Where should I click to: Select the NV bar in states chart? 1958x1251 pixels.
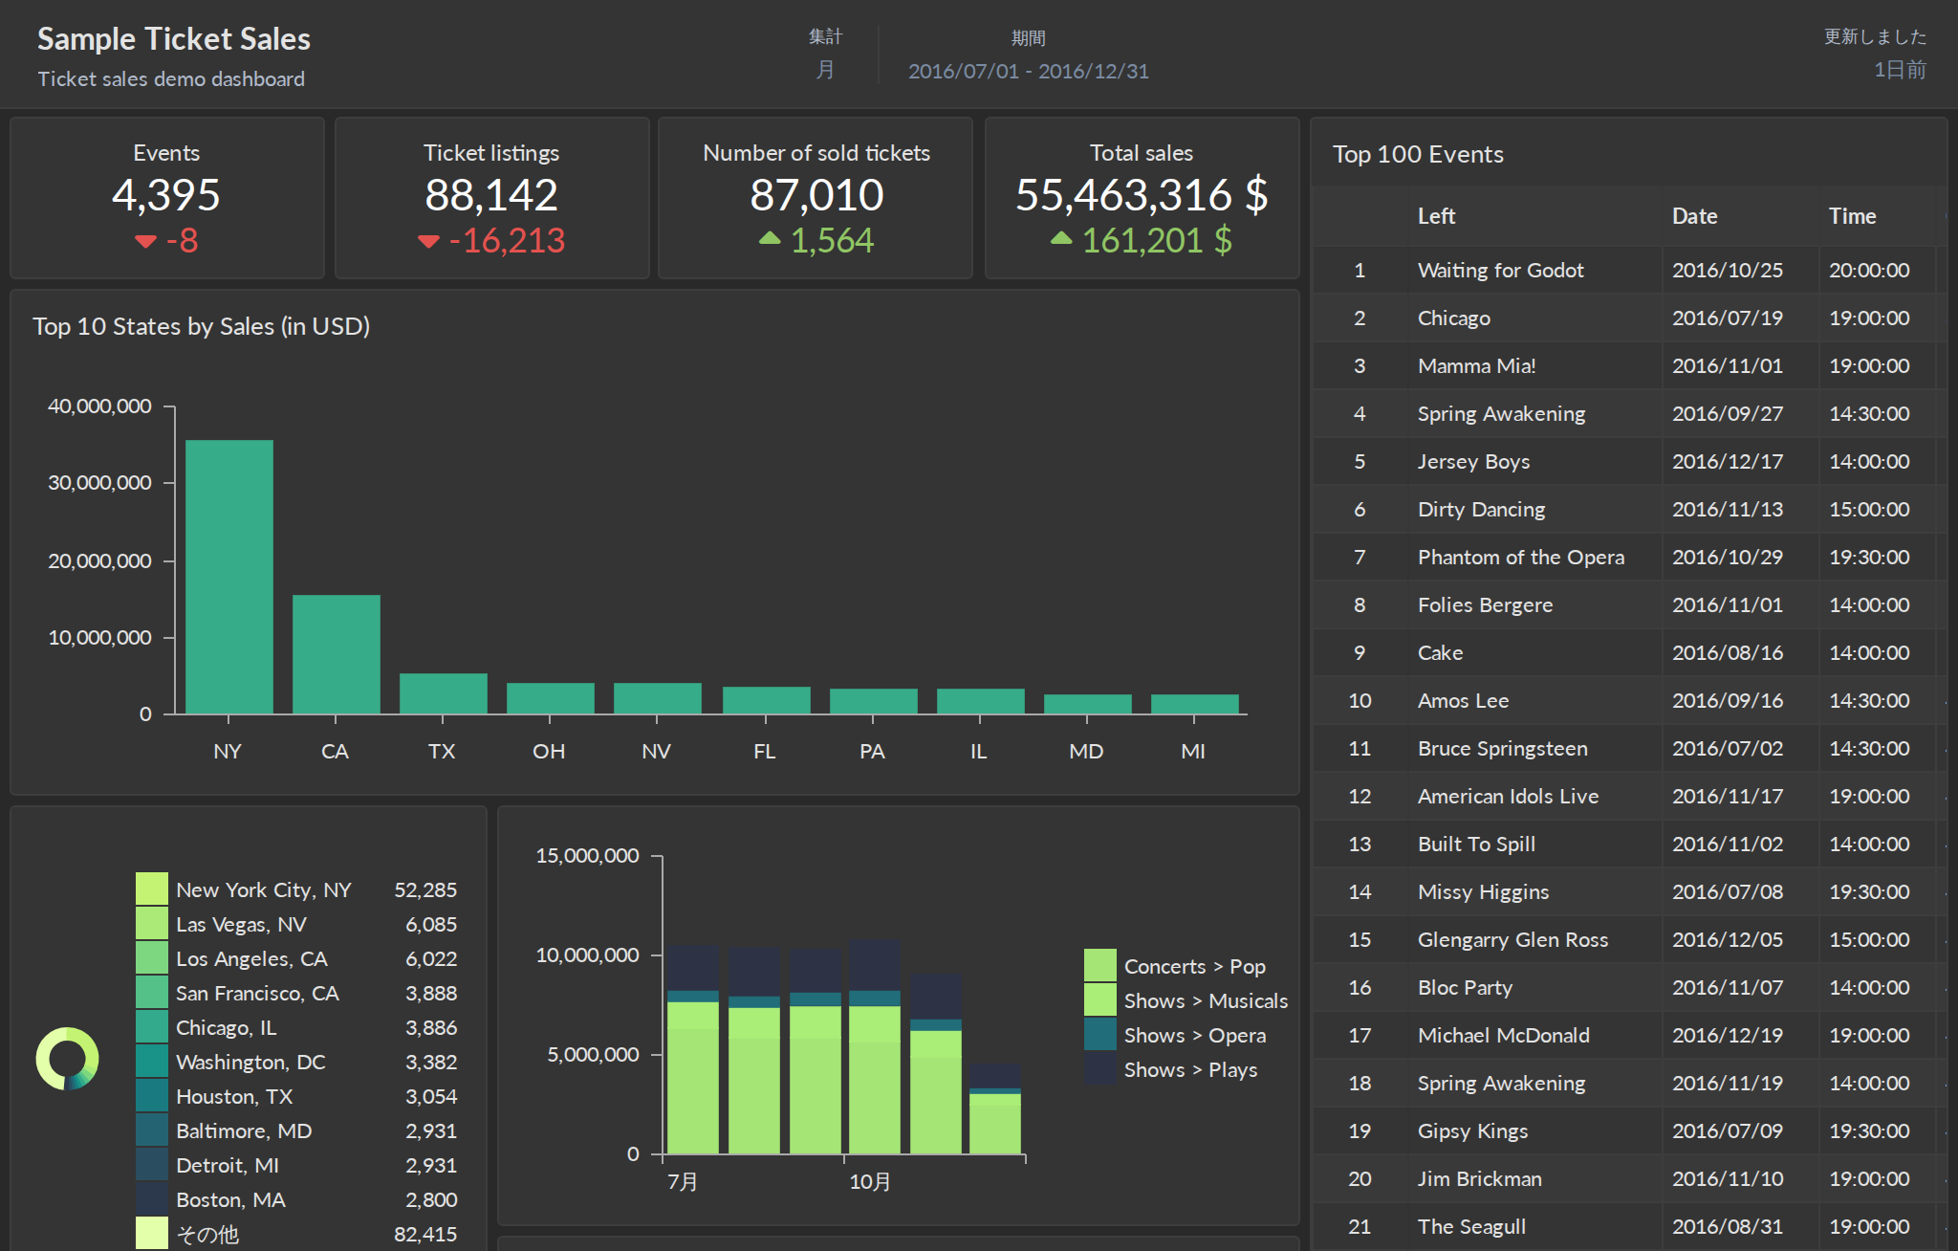(x=658, y=698)
